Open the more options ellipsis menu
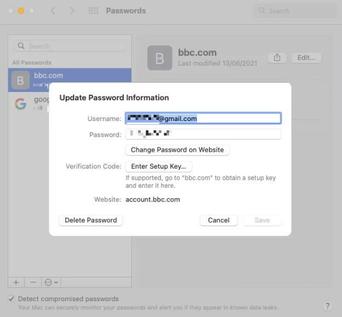The image size is (342, 317). click(x=51, y=283)
